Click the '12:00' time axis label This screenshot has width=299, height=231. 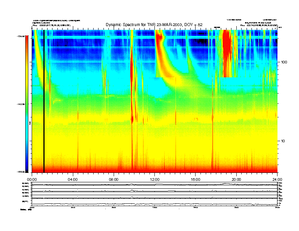[155, 180]
